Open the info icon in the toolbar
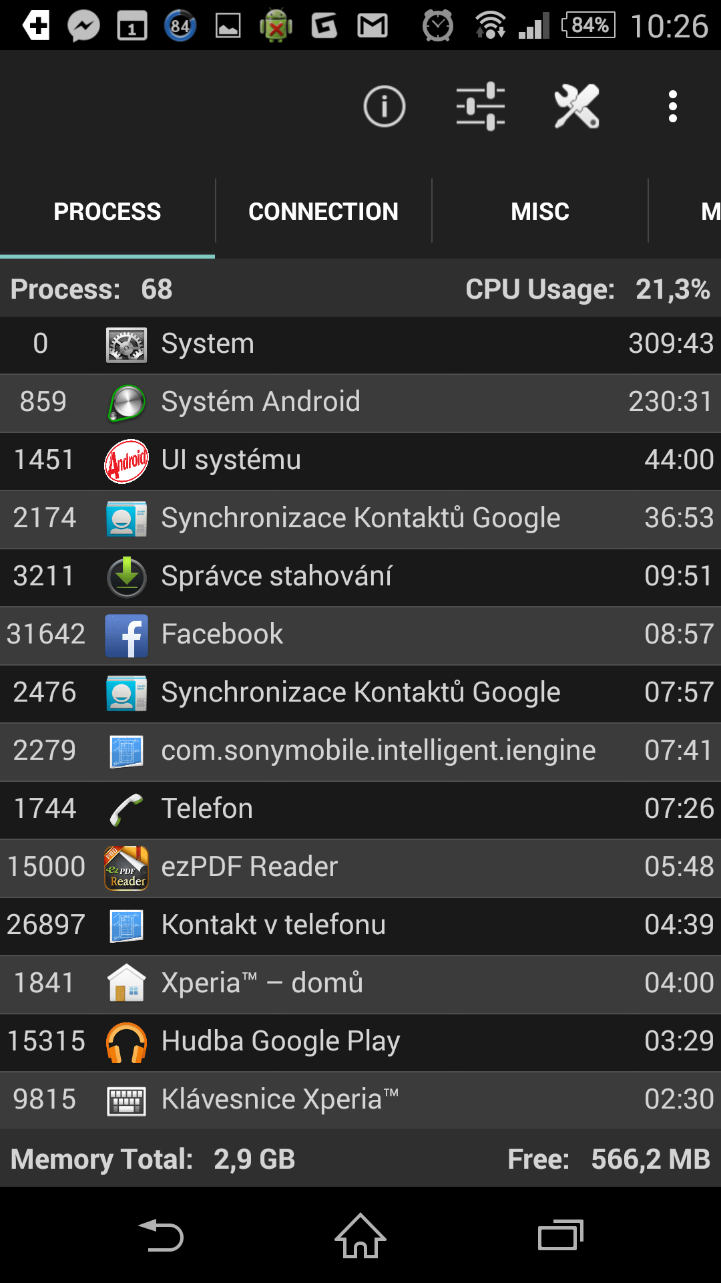Viewport: 721px width, 1283px height. point(384,106)
